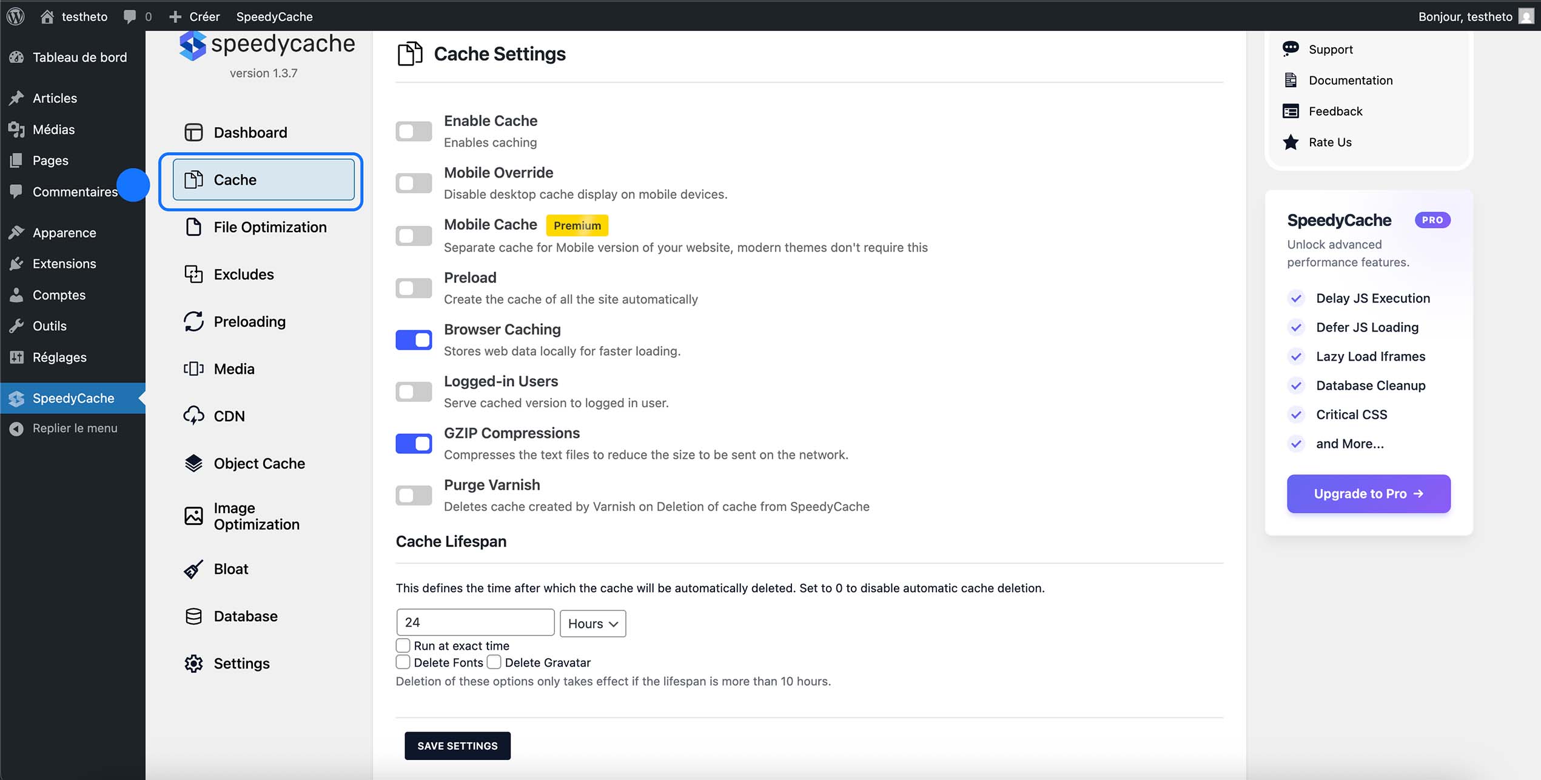Open Image Optimization settings

256,516
